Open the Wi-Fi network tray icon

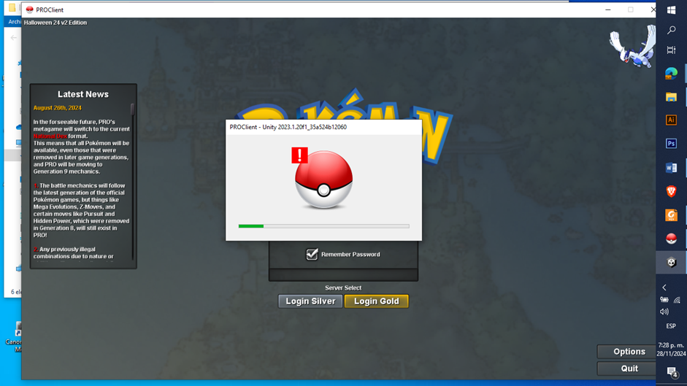[678, 300]
